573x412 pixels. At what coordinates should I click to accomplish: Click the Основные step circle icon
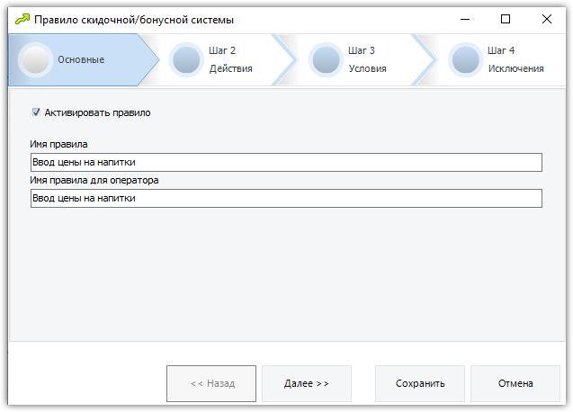[35, 60]
